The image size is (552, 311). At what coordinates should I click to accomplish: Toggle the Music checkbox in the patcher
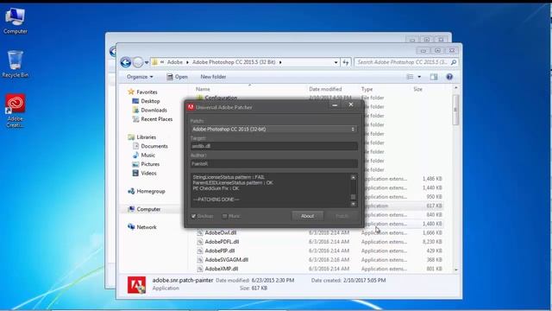coord(224,216)
